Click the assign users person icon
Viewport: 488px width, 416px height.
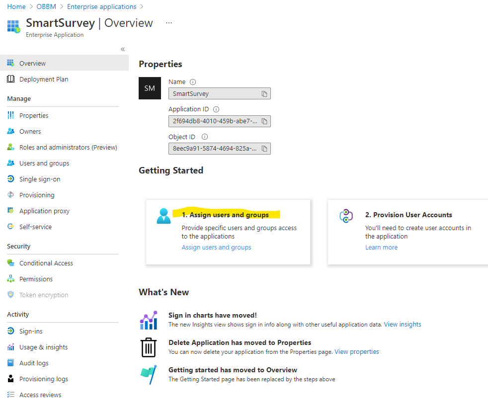163,216
